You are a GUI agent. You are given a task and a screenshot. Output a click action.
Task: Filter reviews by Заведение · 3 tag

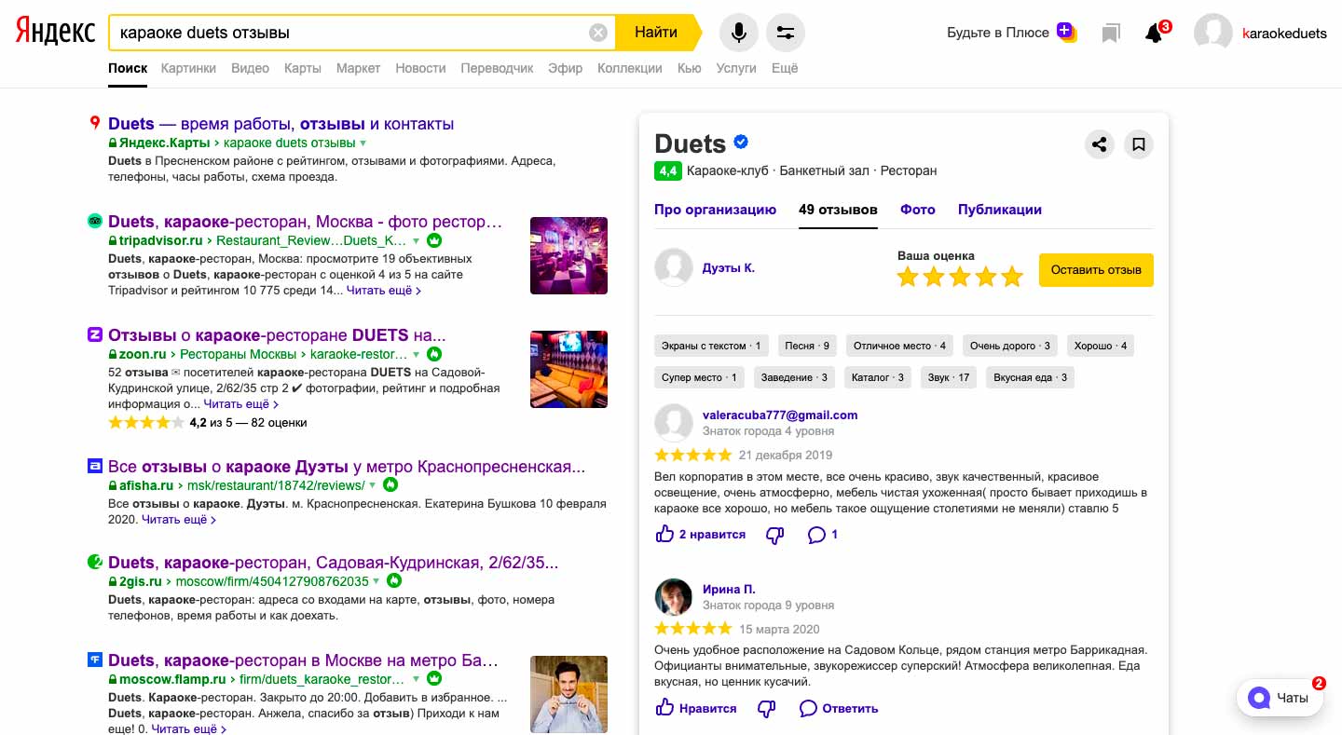[794, 377]
